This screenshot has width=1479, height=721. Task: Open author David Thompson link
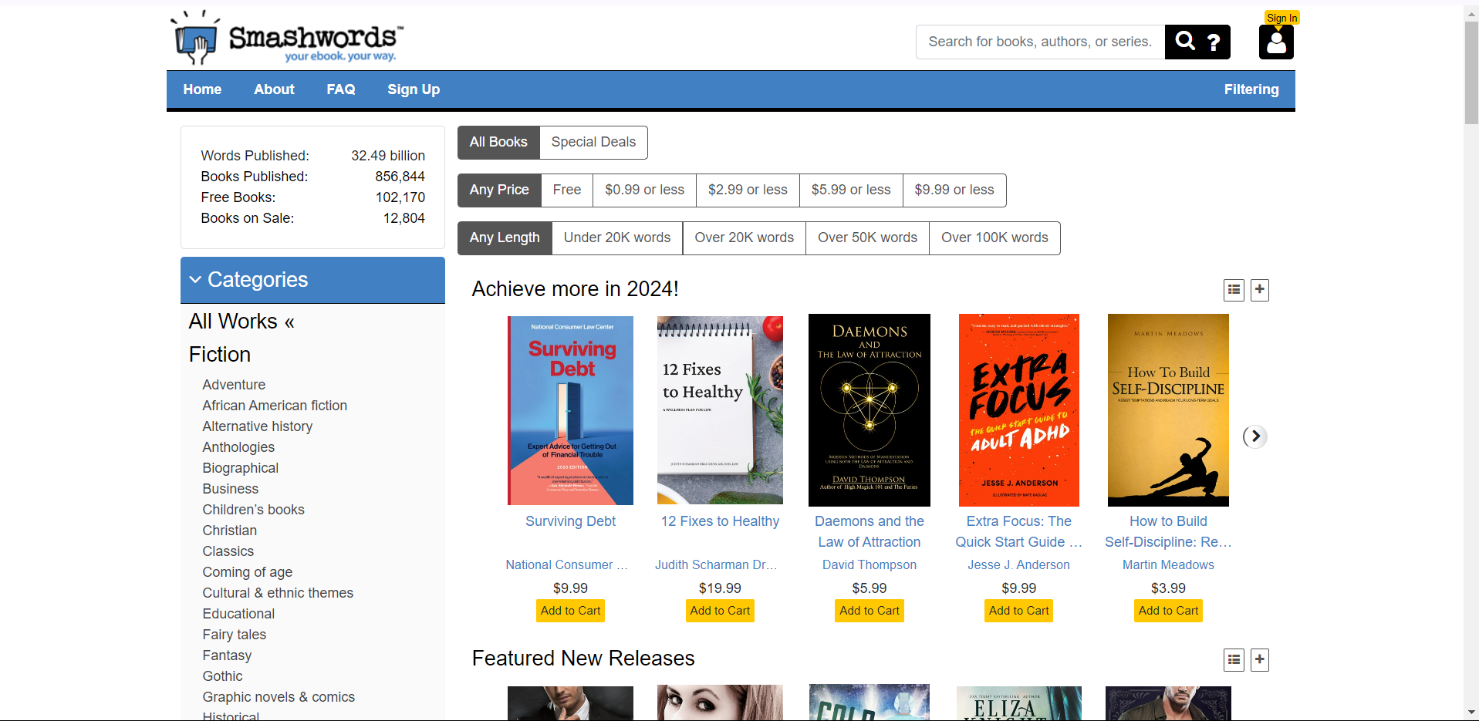870,565
